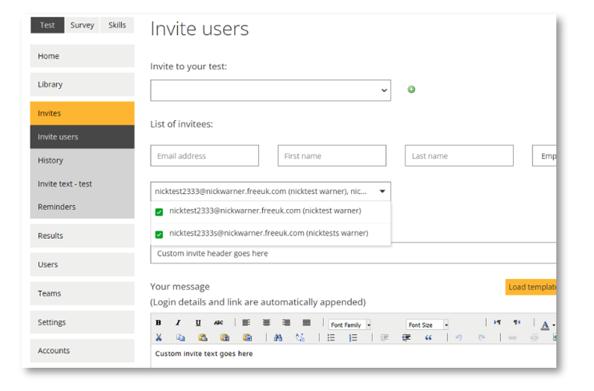Go to Teams section
The image size is (594, 391).
coord(83,293)
